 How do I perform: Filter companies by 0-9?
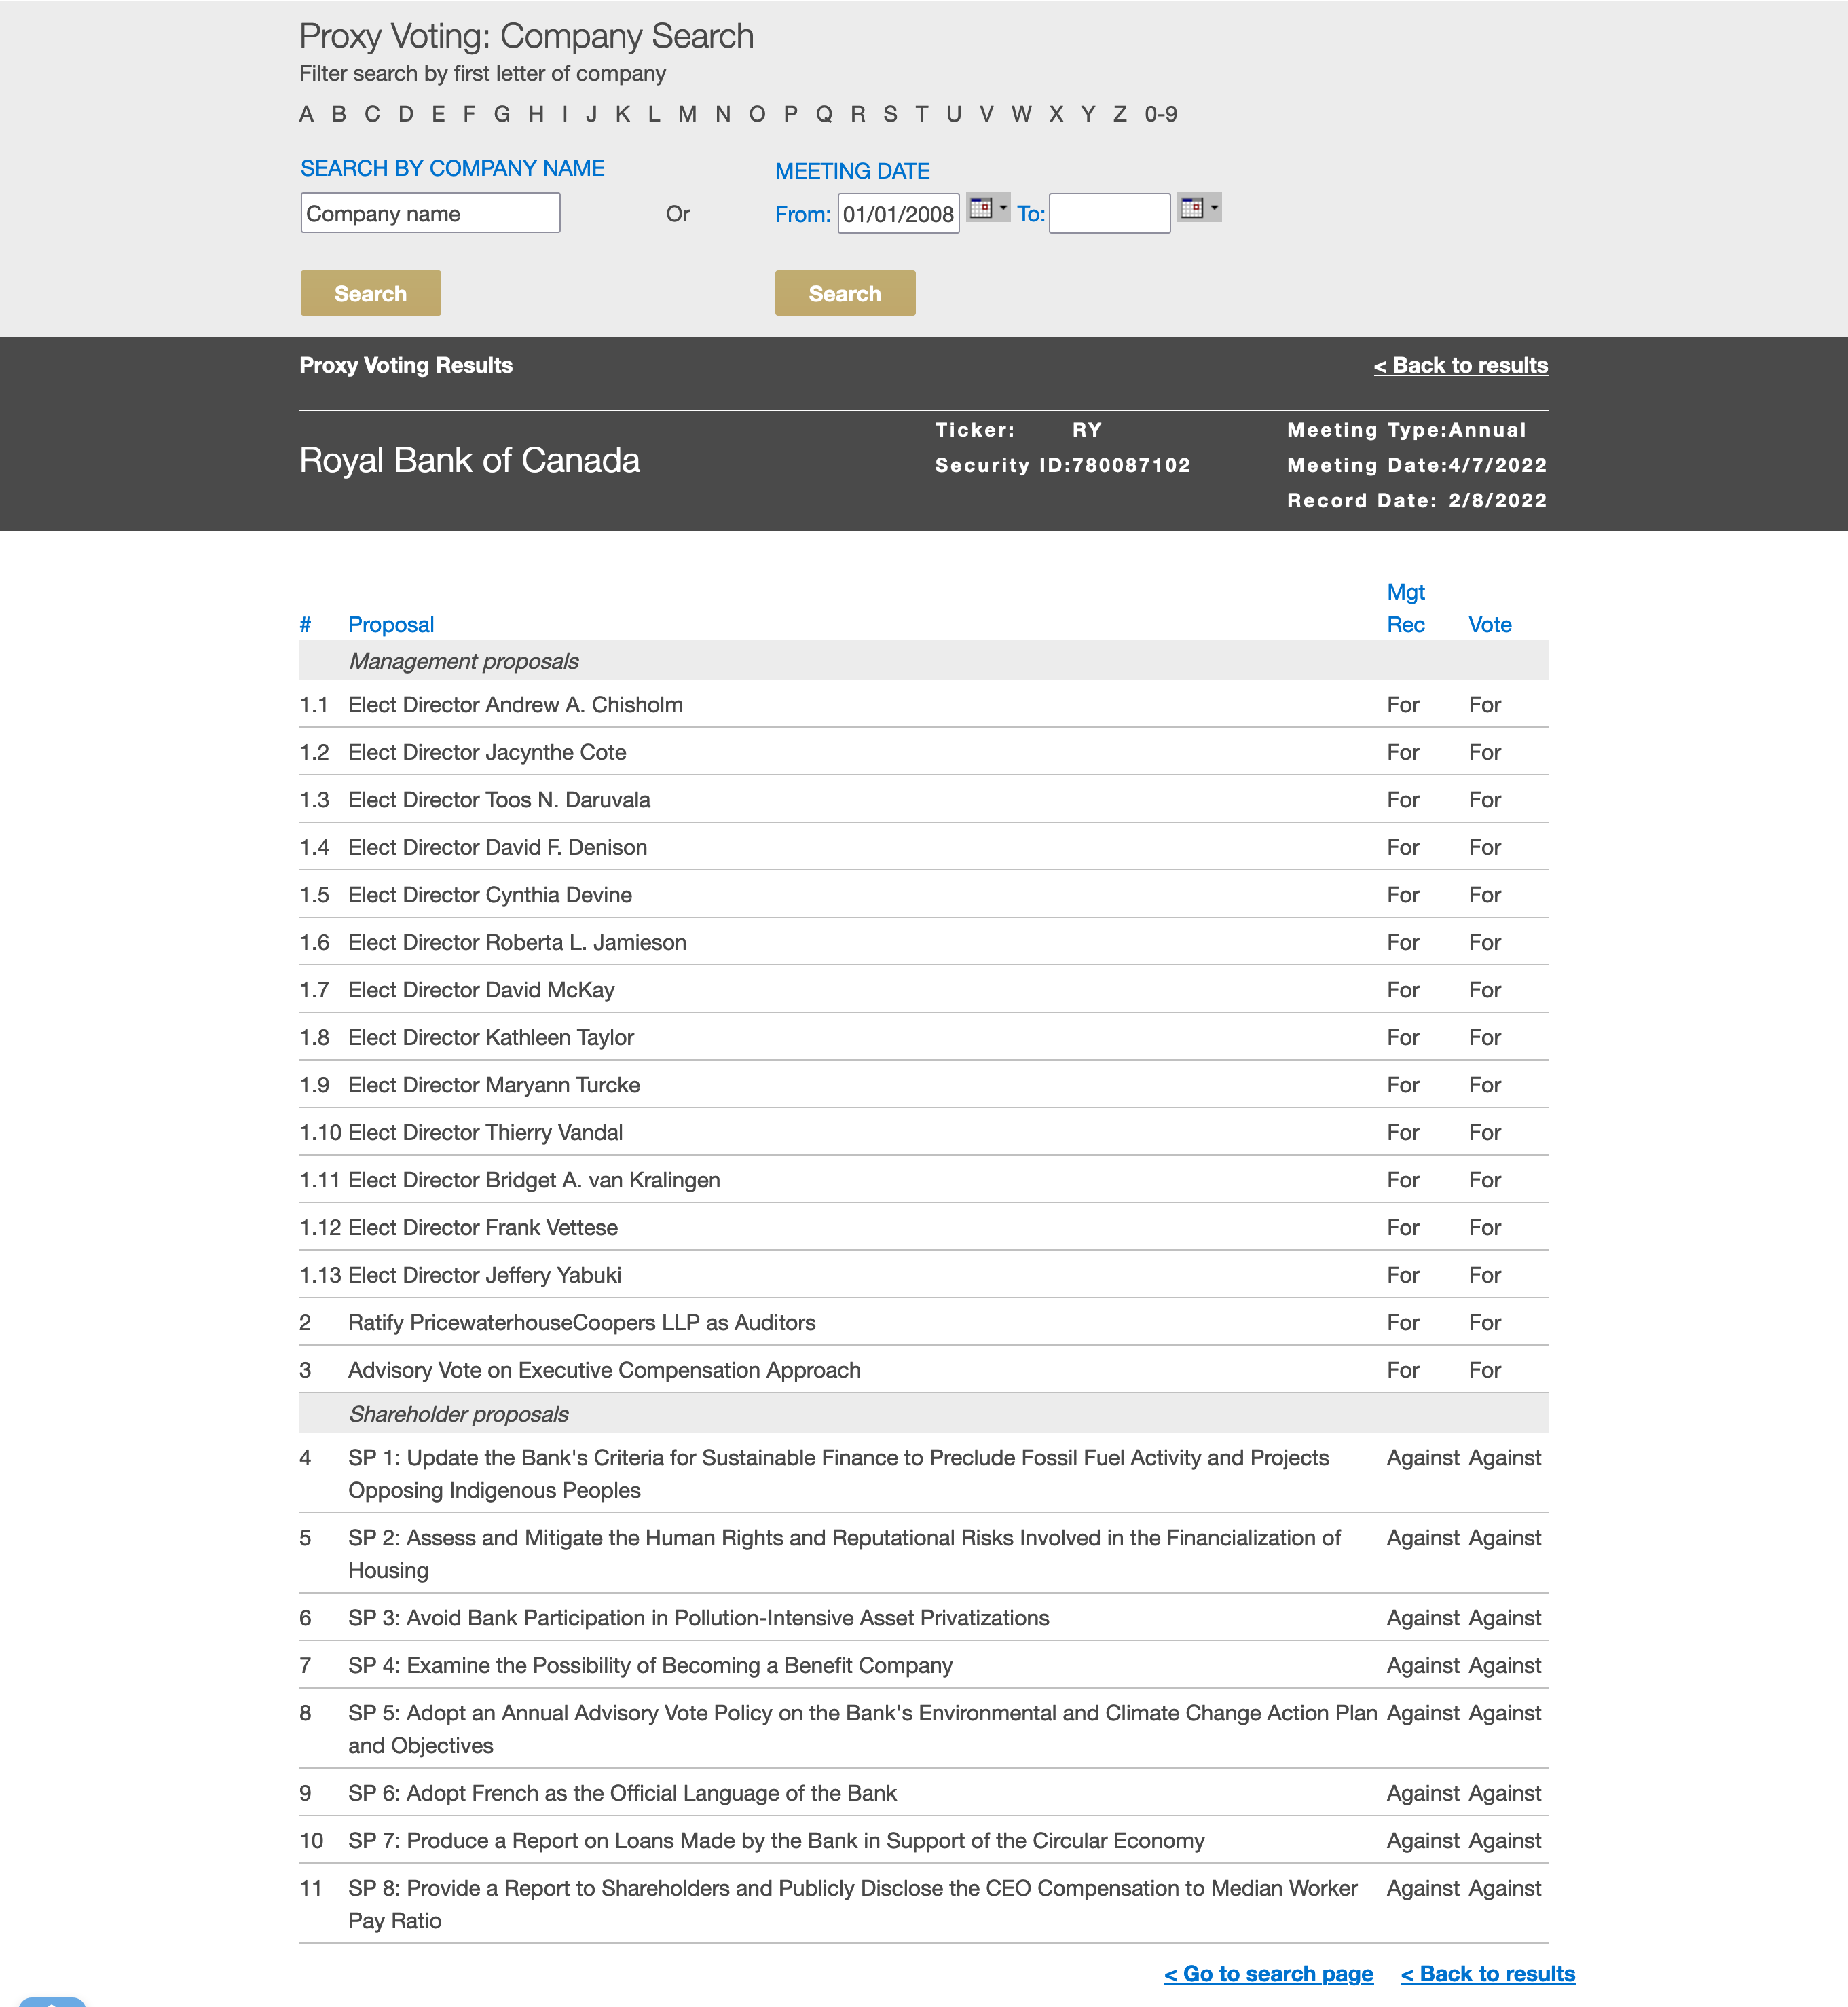click(1160, 114)
